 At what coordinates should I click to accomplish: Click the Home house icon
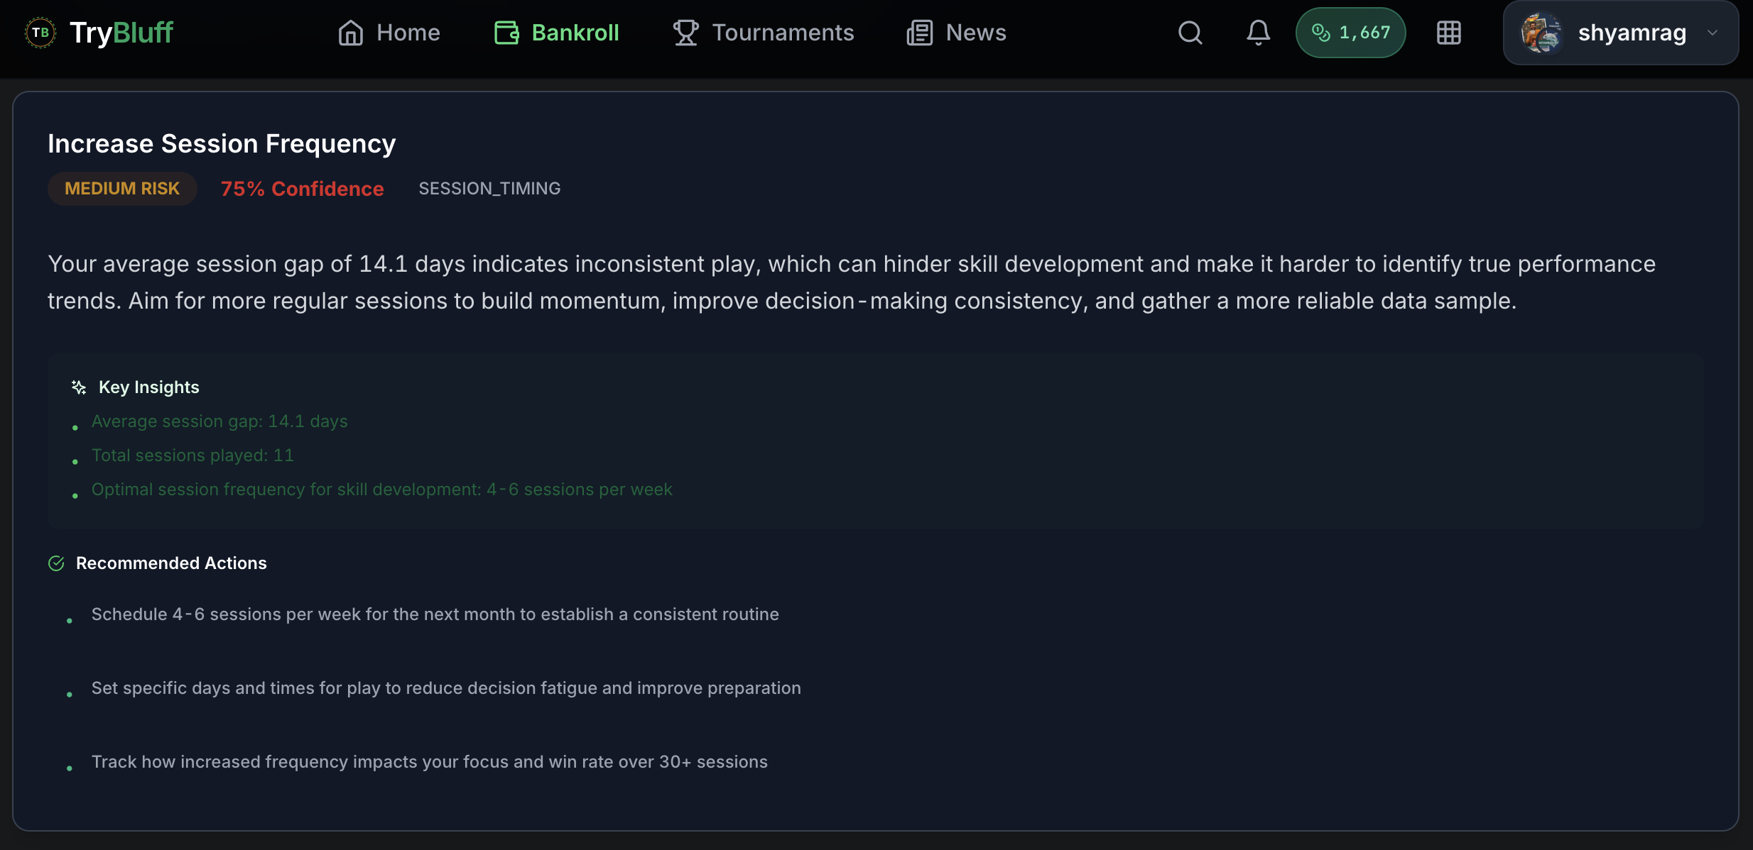(351, 33)
